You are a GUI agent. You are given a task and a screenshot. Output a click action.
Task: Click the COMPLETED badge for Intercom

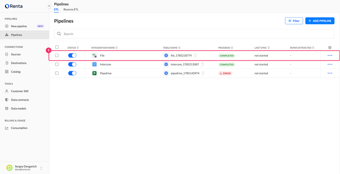227,65
